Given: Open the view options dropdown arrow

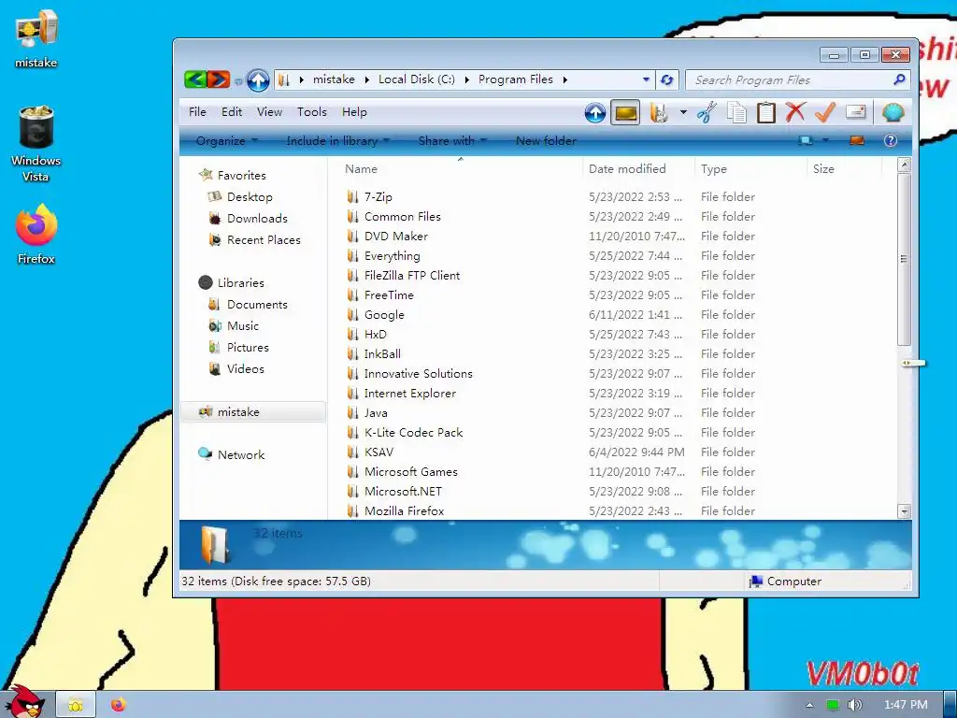Looking at the screenshot, I should click(826, 141).
